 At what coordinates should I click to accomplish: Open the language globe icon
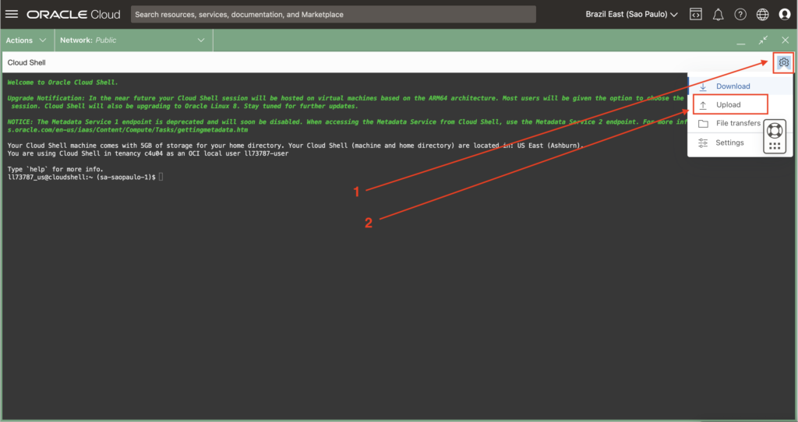[762, 14]
